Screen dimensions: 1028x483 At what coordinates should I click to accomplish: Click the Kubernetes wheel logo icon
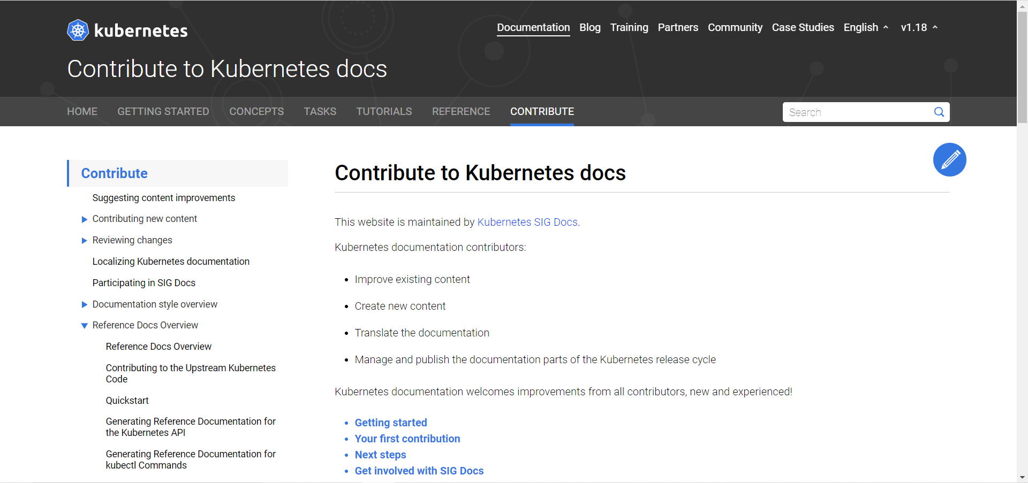[x=78, y=30]
